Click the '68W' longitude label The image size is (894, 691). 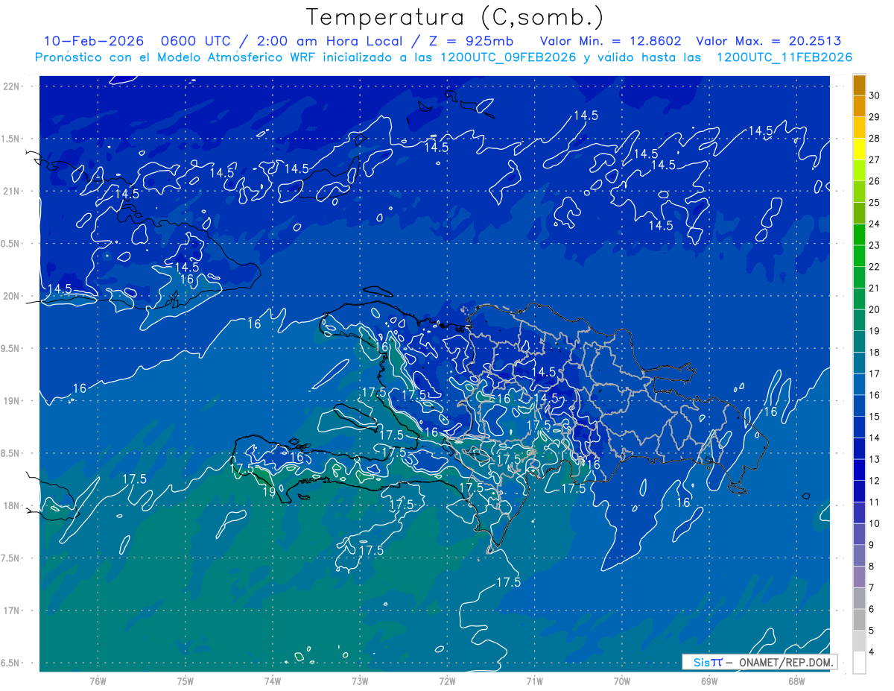[x=796, y=681]
